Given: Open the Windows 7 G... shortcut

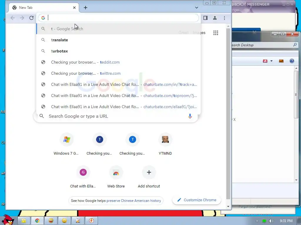Looking at the screenshot, I should (x=66, y=144).
